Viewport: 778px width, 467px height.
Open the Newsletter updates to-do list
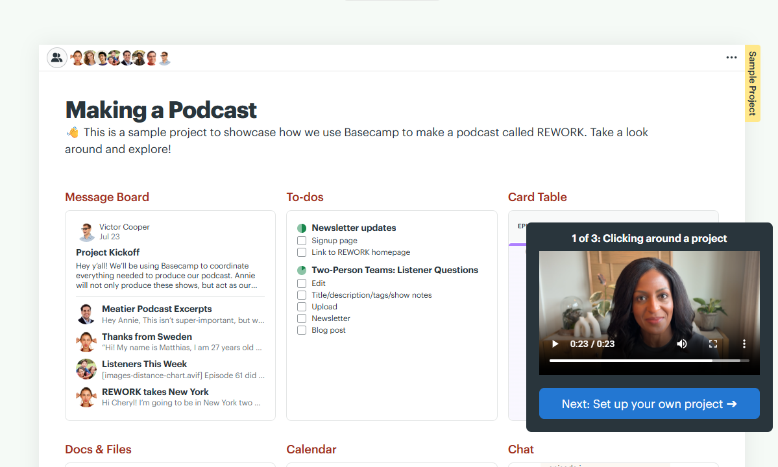click(354, 228)
